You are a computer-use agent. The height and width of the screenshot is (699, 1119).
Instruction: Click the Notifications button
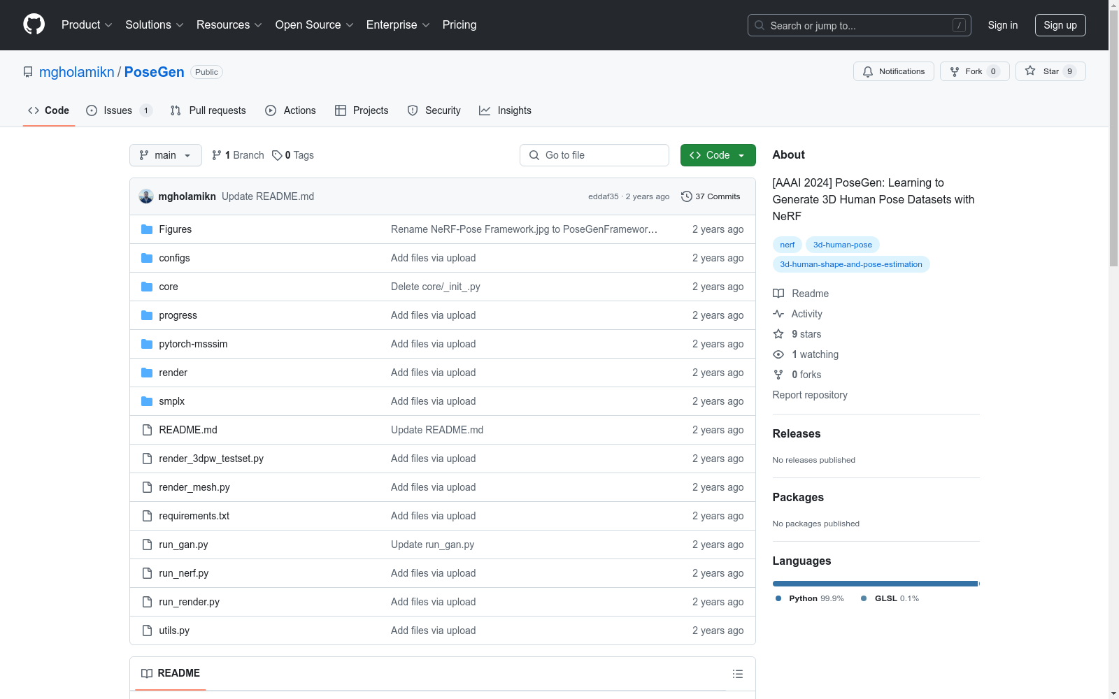(894, 71)
